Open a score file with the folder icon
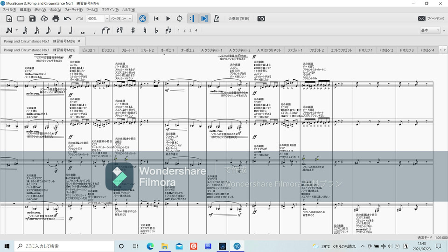 [x=21, y=19]
